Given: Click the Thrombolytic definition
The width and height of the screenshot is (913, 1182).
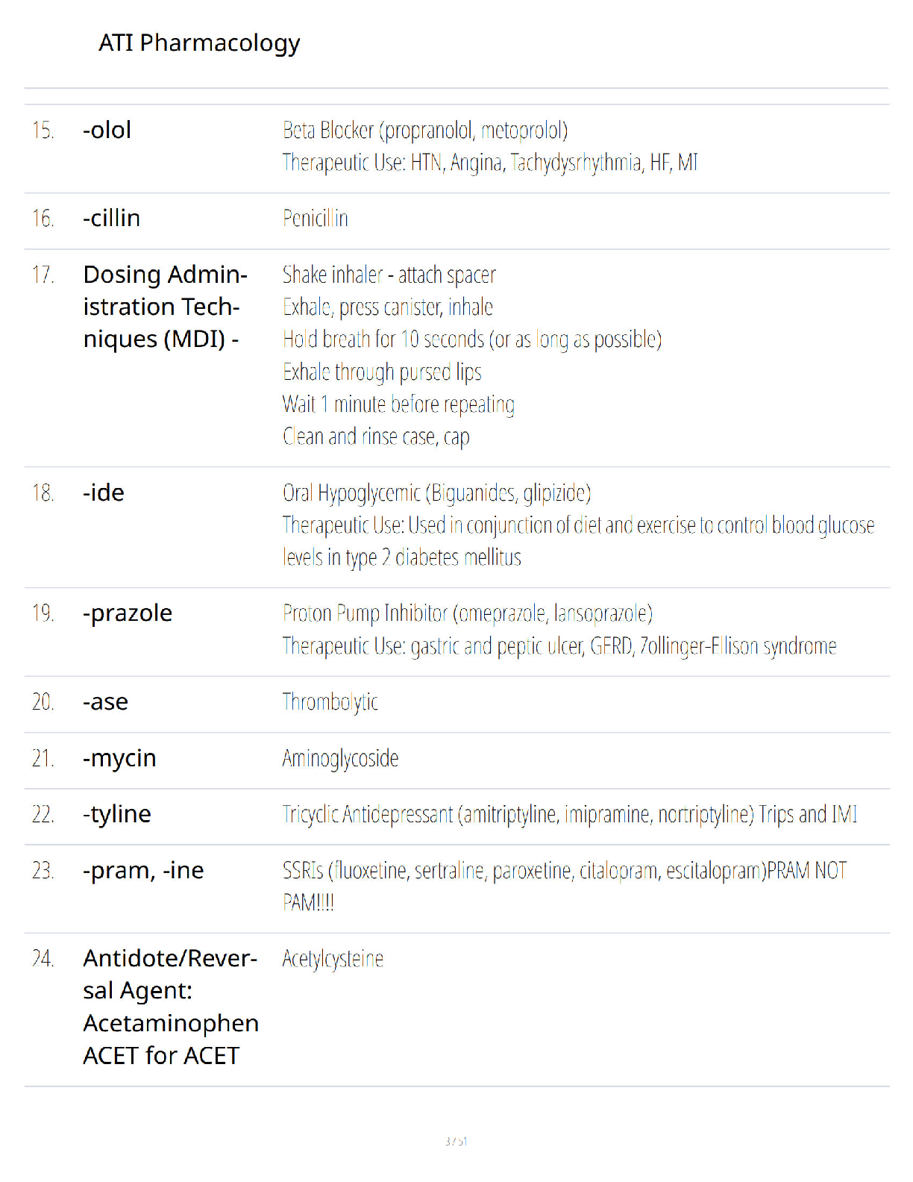Looking at the screenshot, I should click(330, 701).
